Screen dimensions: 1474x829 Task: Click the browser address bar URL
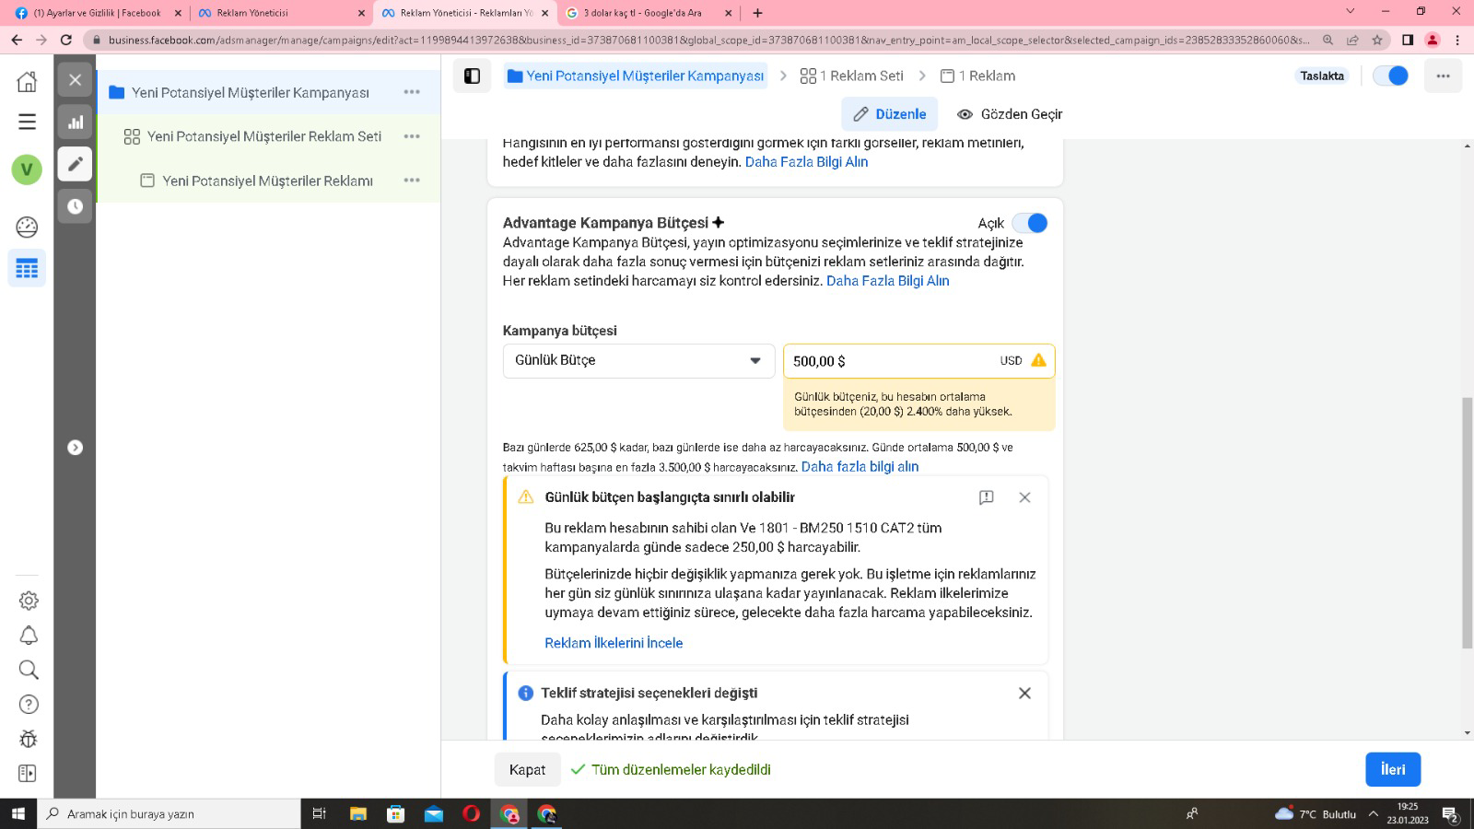(x=708, y=40)
